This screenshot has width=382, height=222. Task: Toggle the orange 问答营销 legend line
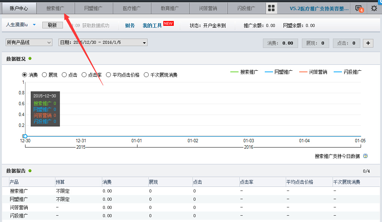click(x=313, y=72)
